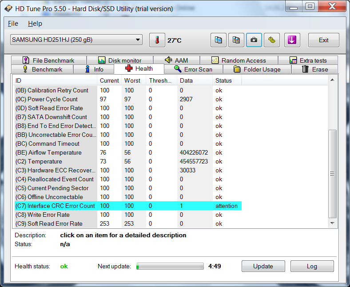The height and width of the screenshot is (287, 350).
Task: Select the (B7) SATA Downshift Count row
Action: pos(128,117)
